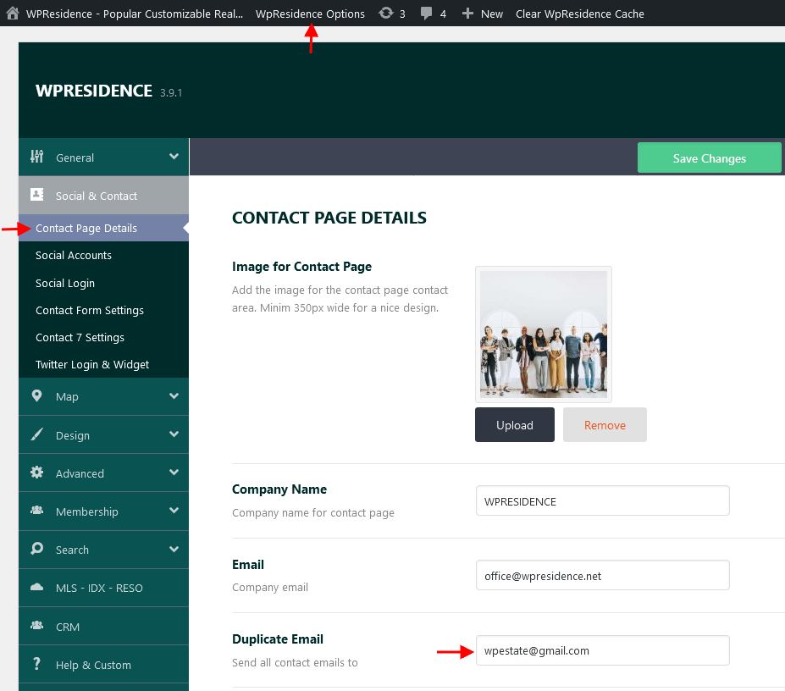
Task: Open WpResidence Options in admin bar
Action: (310, 14)
